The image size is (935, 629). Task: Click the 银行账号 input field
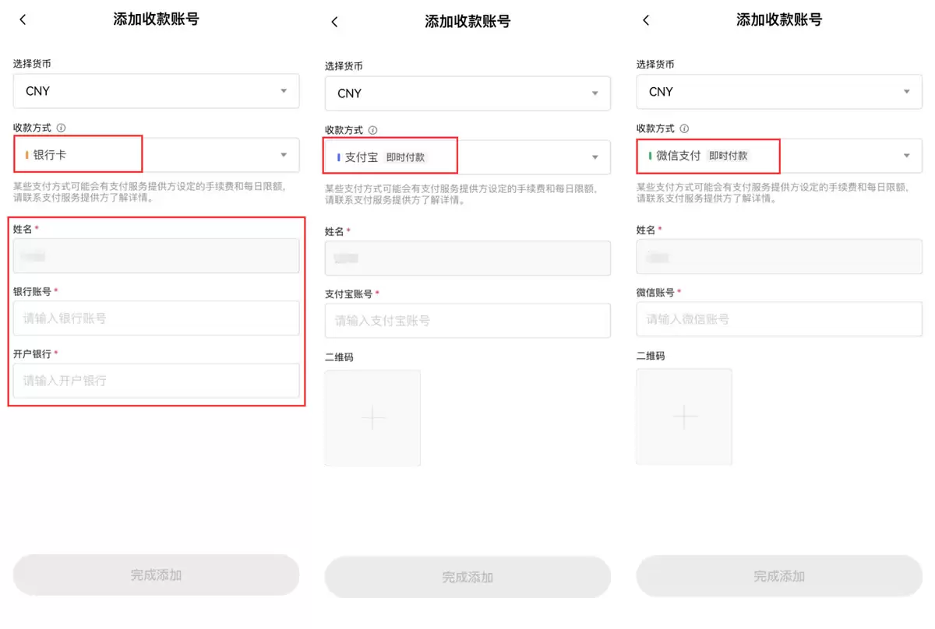point(156,318)
